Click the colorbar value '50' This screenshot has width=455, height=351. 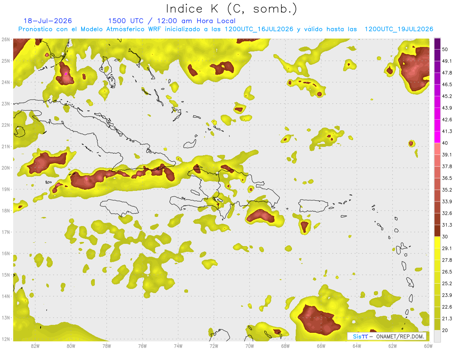[445, 49]
